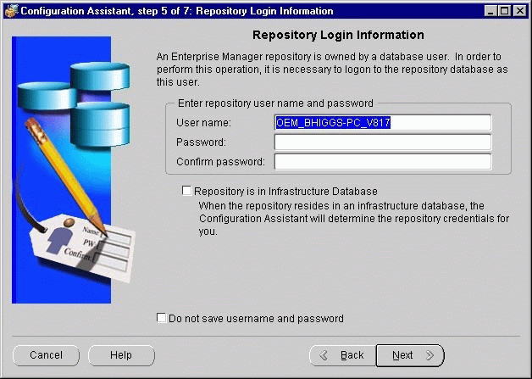Screen dimensions: 532x379
Task: Go Back to the previous step
Action: click(x=341, y=355)
